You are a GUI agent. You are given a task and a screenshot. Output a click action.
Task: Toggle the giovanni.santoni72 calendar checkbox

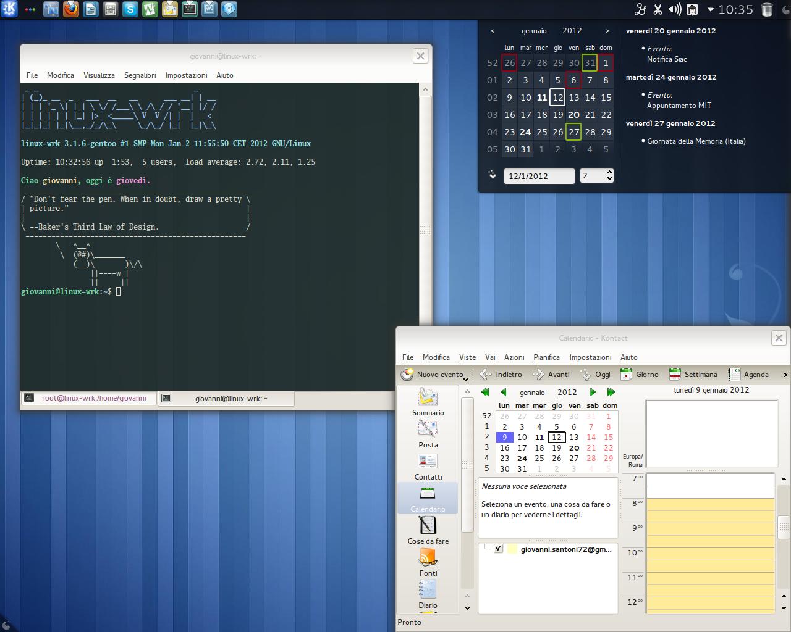click(499, 549)
